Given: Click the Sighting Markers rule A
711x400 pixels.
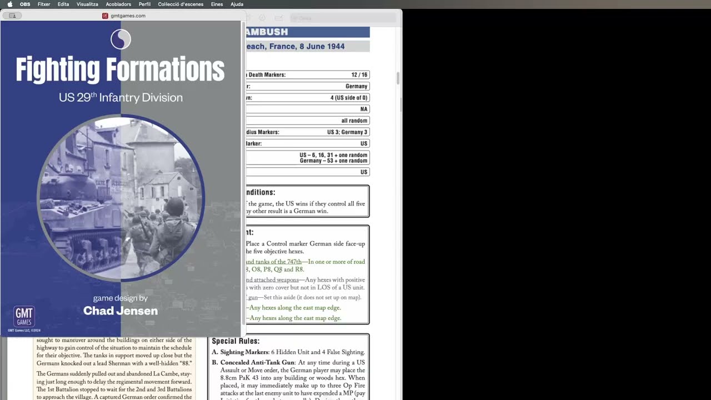Looking at the screenshot, I should pos(288,352).
